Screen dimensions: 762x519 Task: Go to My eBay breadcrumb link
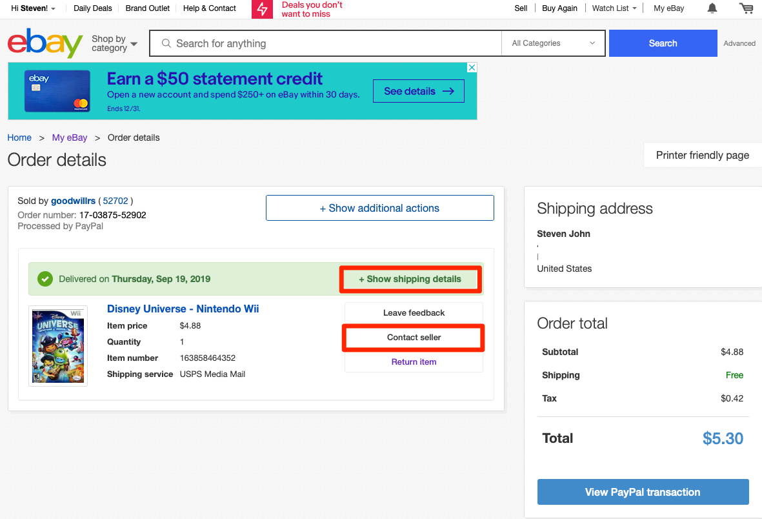click(70, 137)
